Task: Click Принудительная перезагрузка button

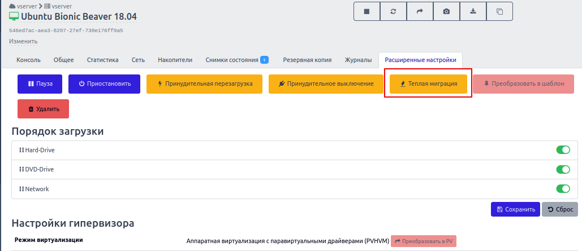Action: pyautogui.click(x=205, y=83)
